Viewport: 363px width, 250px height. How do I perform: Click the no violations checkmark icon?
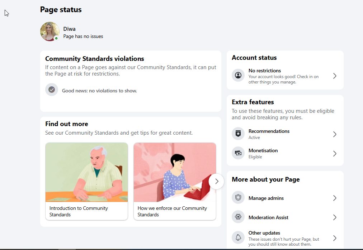[52, 90]
